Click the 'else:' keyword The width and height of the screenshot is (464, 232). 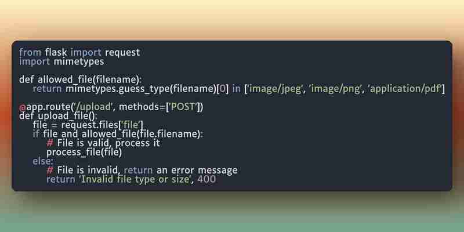coord(43,161)
